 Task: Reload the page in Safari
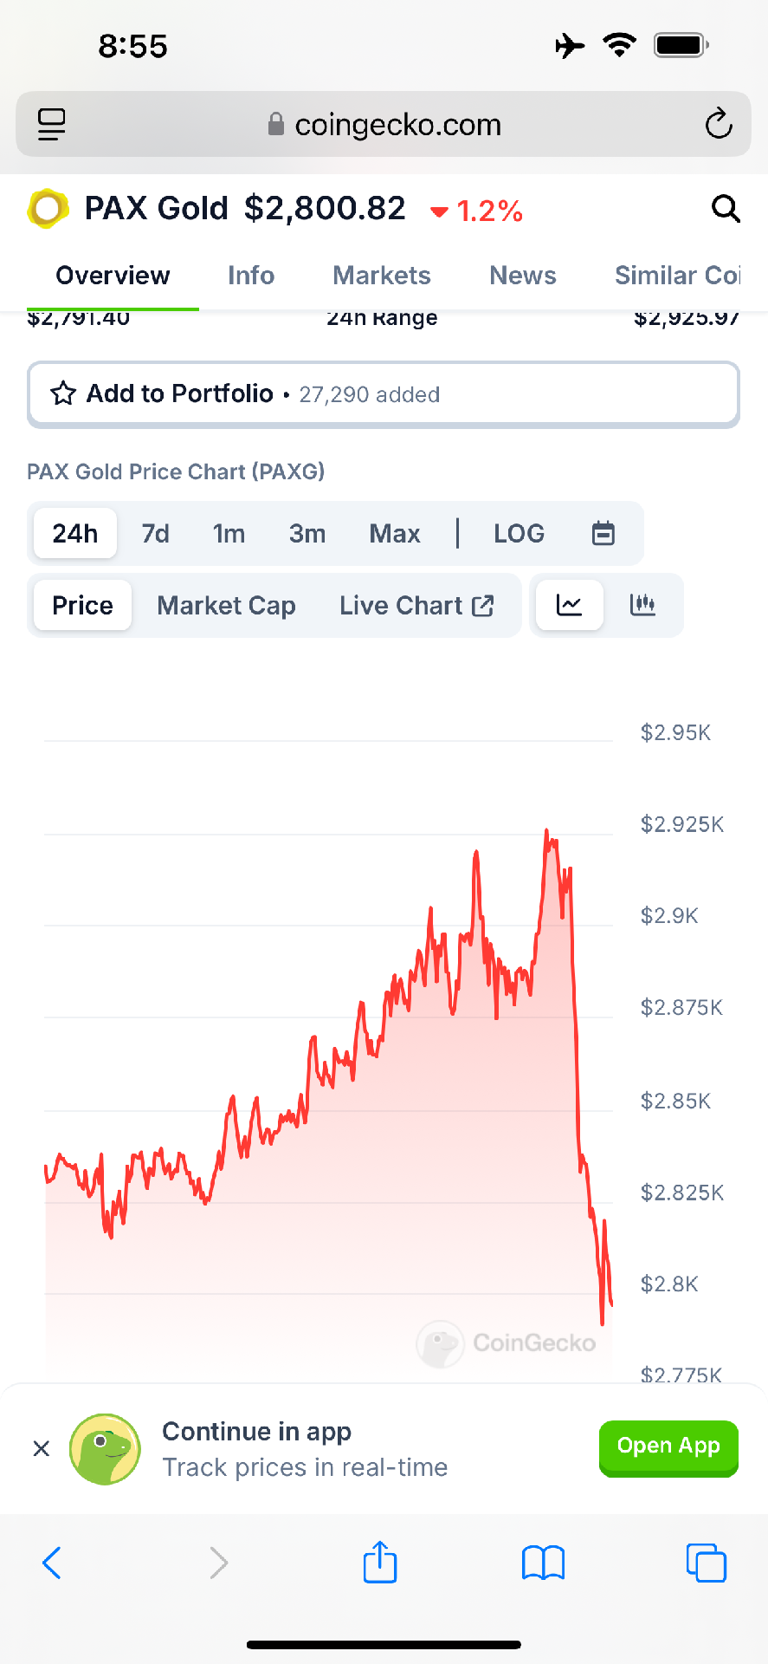(x=718, y=124)
